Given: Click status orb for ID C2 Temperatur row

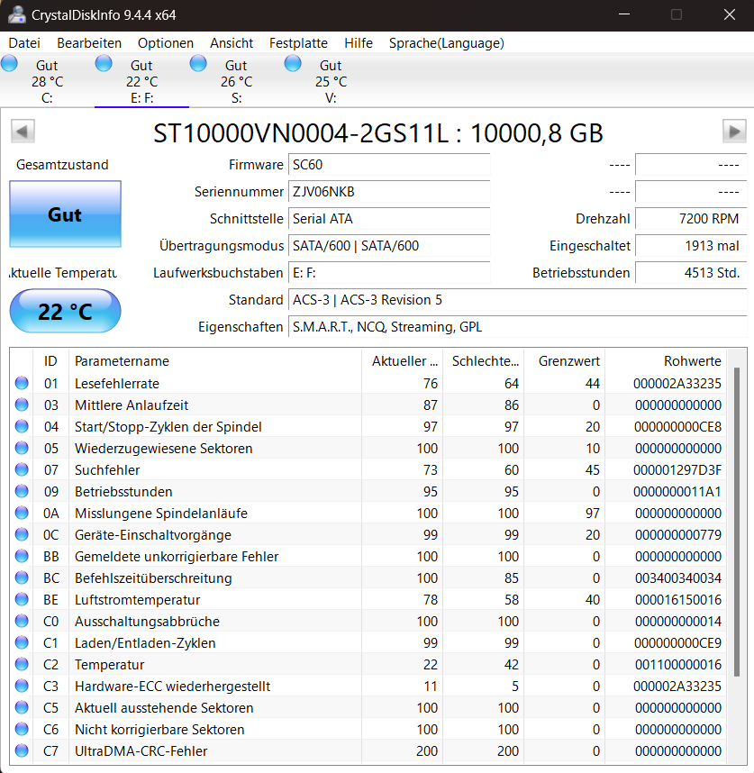Looking at the screenshot, I should [22, 665].
